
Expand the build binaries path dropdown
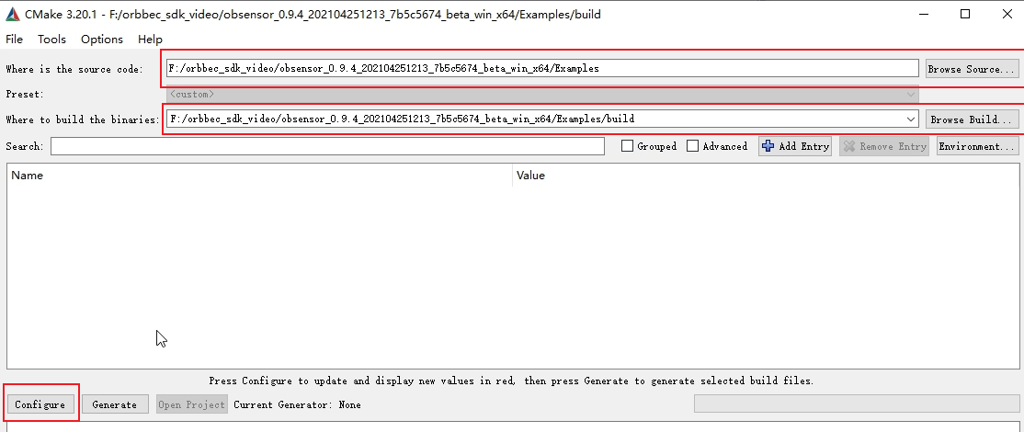(910, 119)
